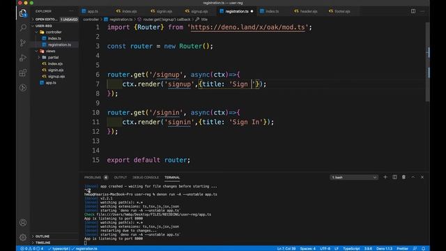Click the registration.ts breadcrumb
This screenshot has height=251, width=446.
121,20
